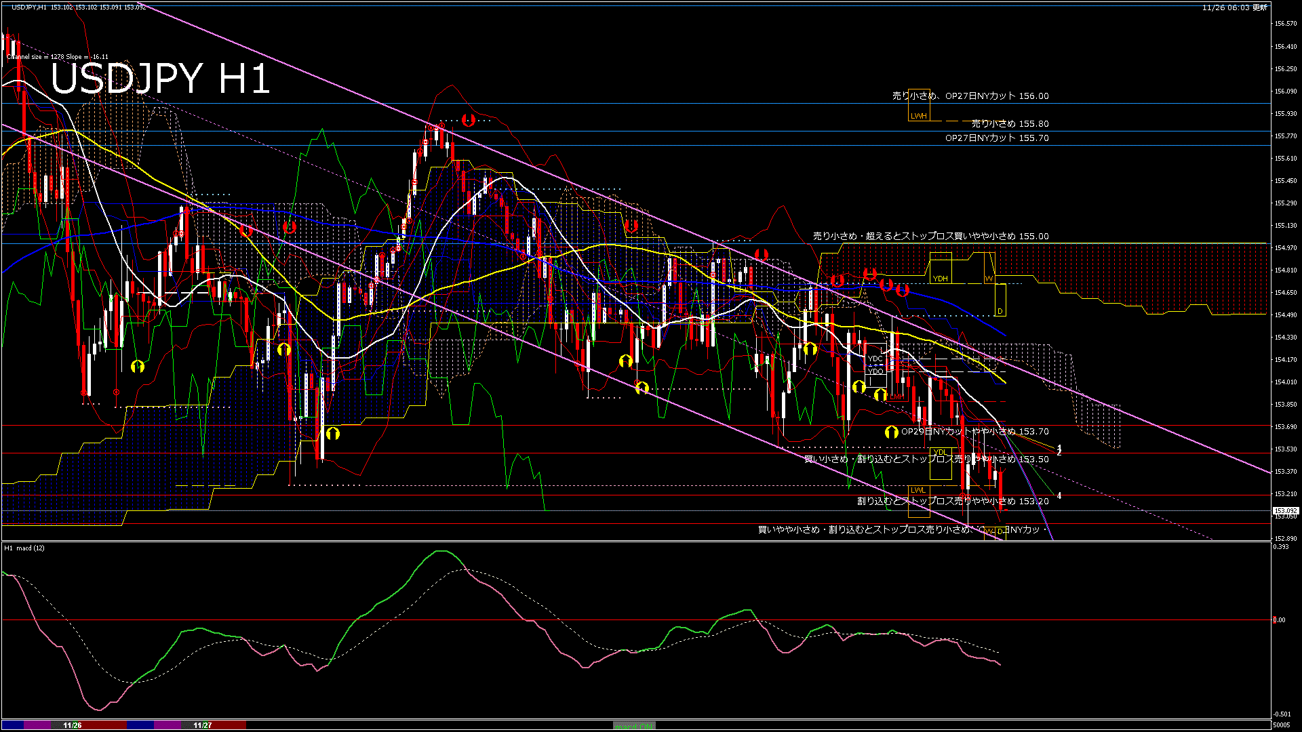Select the W box label
Screen dimensions: 1302x732
pos(989,279)
